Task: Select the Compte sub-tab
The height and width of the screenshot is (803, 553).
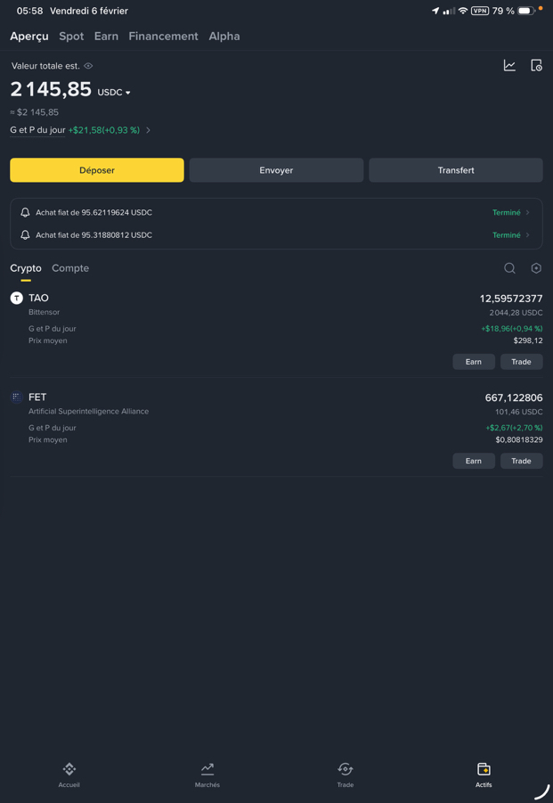Action: 70,268
